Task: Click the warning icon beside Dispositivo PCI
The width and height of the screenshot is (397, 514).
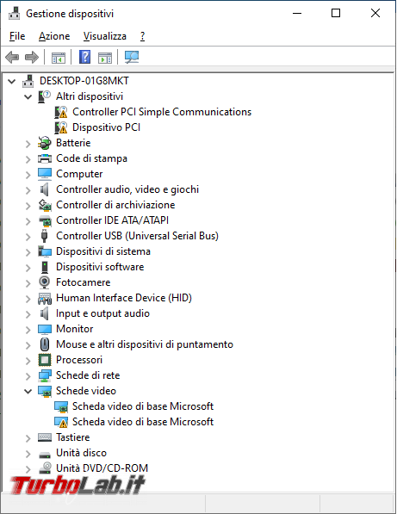Action: (61, 127)
